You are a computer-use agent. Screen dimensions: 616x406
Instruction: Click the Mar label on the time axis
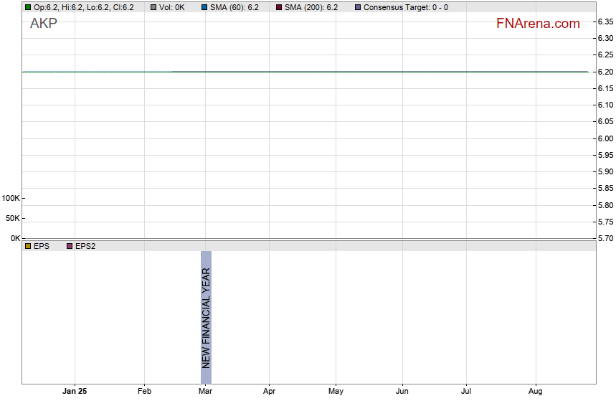tap(206, 392)
